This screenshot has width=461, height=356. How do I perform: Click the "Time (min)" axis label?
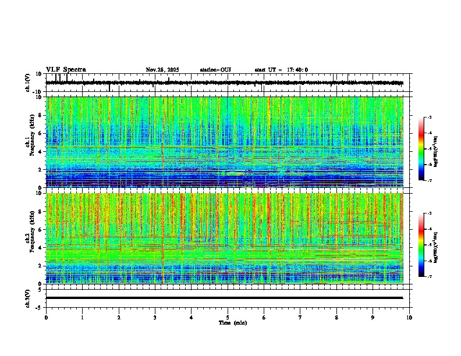tap(233, 323)
